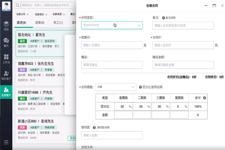
Task: Click the 联系 button on 思域先生 card
Action: tap(72, 138)
